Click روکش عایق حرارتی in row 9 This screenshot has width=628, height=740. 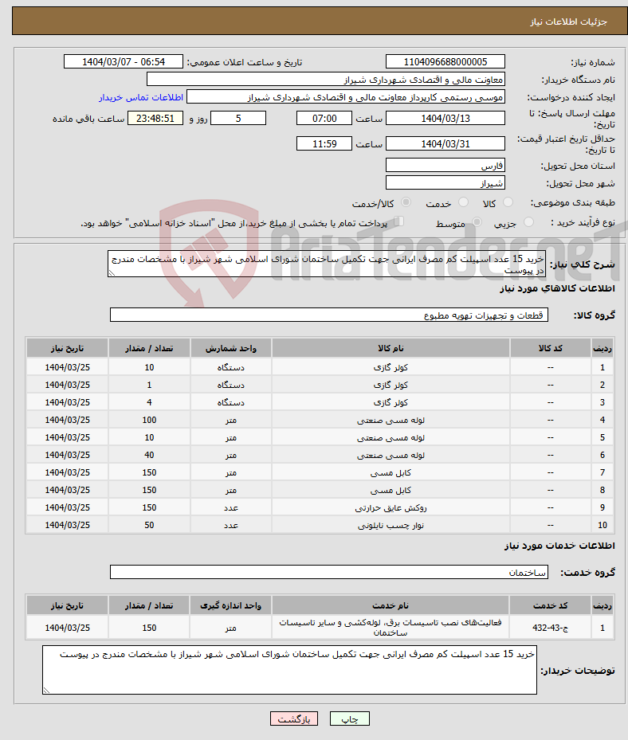391,507
